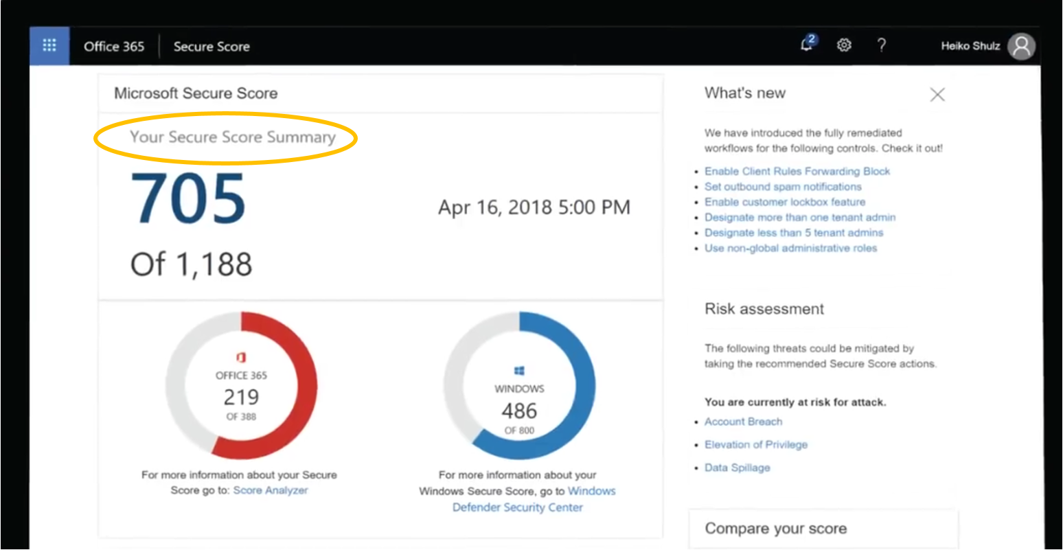Image resolution: width=1063 pixels, height=550 pixels.
Task: Open the Elevation of Privilege link
Action: (x=756, y=444)
